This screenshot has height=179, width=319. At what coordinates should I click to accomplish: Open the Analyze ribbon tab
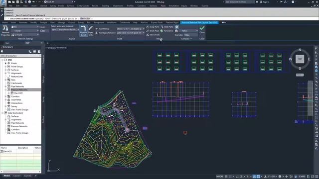point(43,22)
